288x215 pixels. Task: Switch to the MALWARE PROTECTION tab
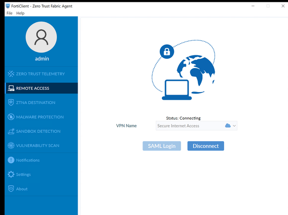coord(41,117)
